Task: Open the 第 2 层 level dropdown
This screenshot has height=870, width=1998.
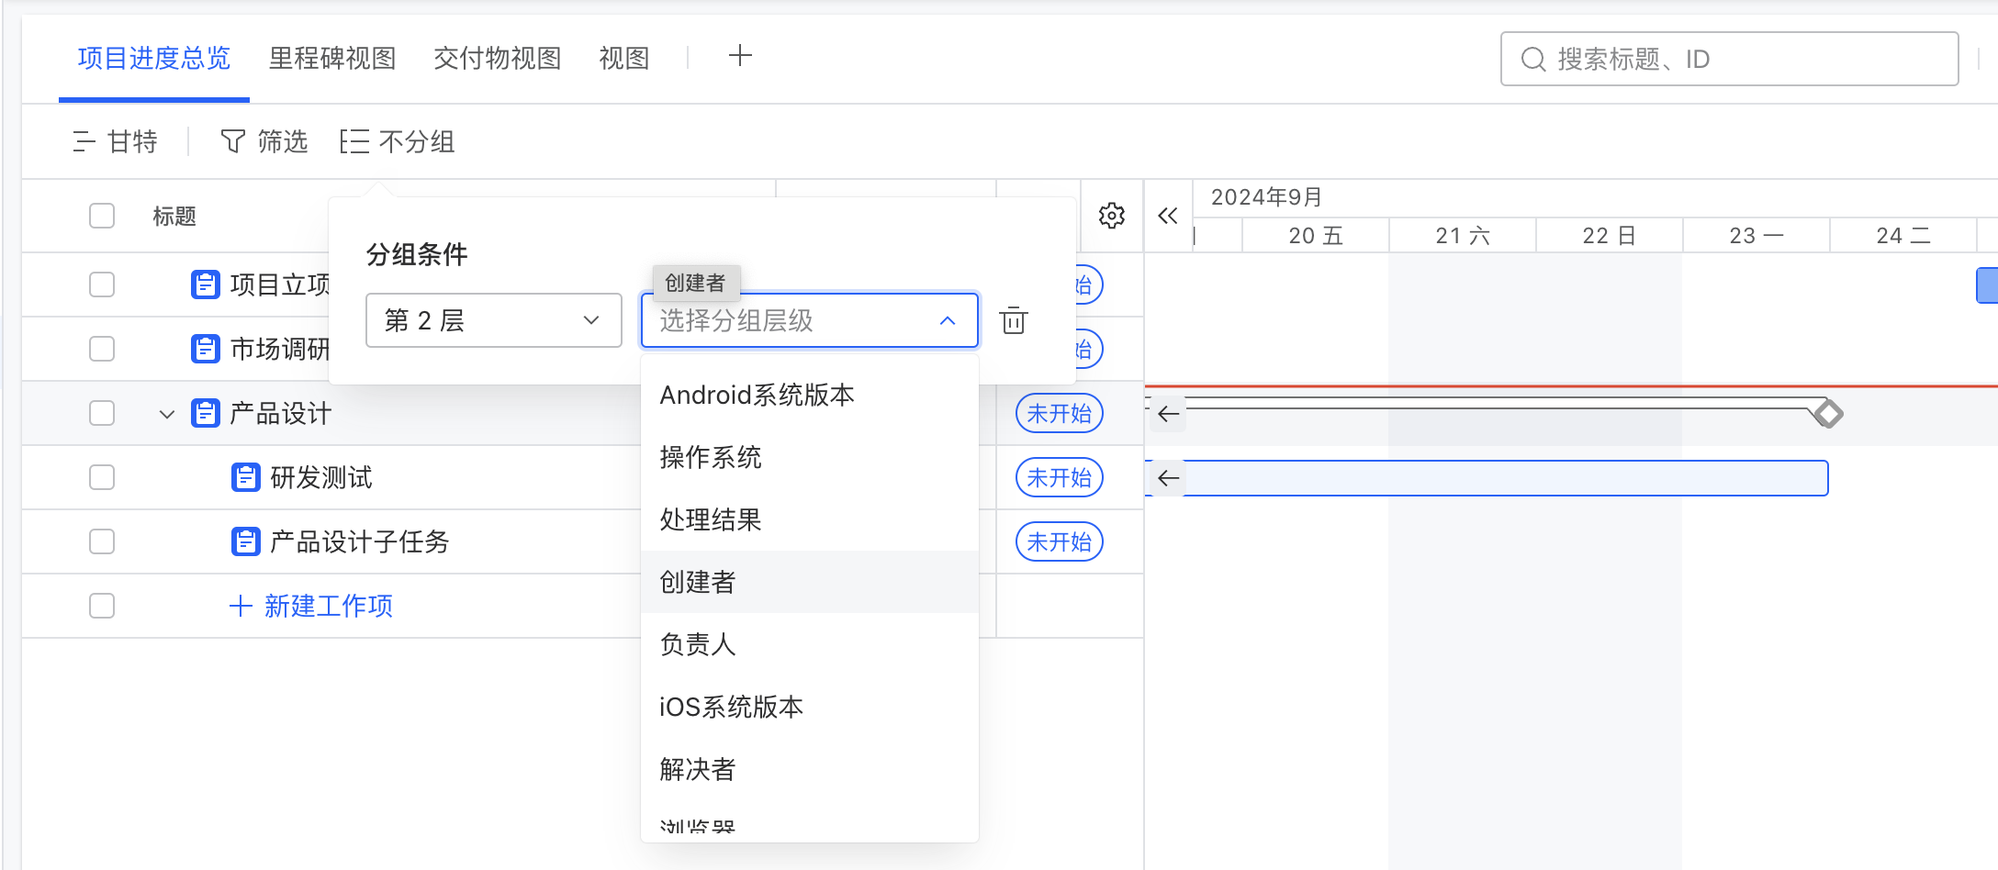Action: tap(494, 320)
